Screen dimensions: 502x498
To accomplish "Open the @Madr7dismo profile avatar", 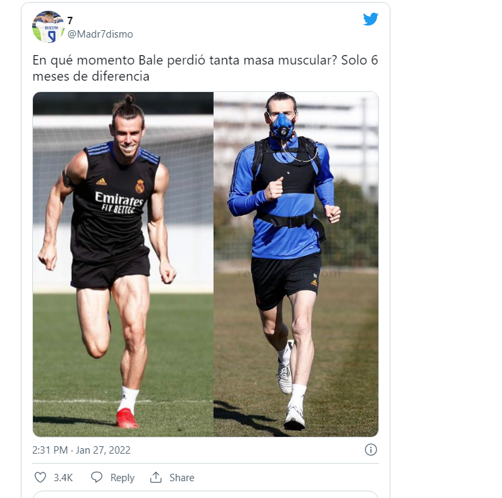I will [48, 27].
